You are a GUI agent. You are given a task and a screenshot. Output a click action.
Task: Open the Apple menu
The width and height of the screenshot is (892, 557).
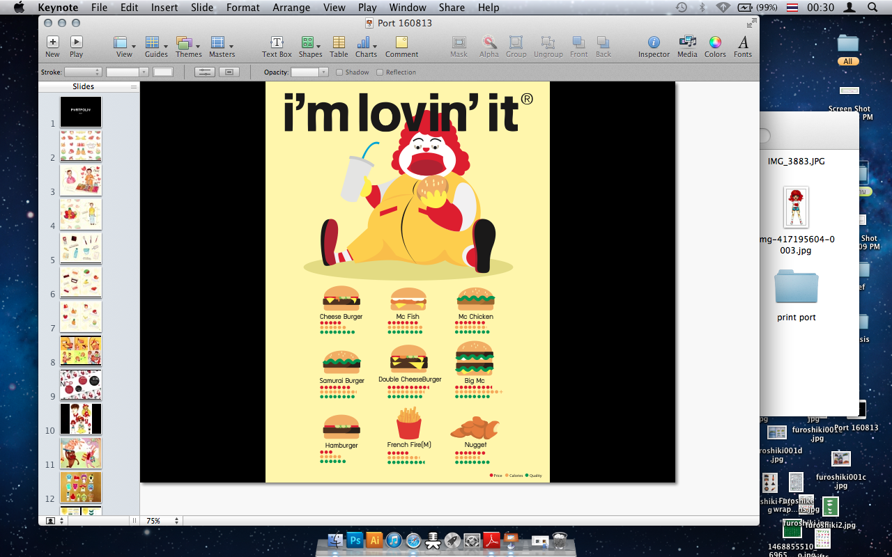[x=19, y=8]
